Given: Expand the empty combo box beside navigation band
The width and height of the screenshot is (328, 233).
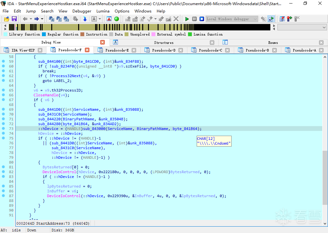Looking at the screenshot, I should point(324,28).
